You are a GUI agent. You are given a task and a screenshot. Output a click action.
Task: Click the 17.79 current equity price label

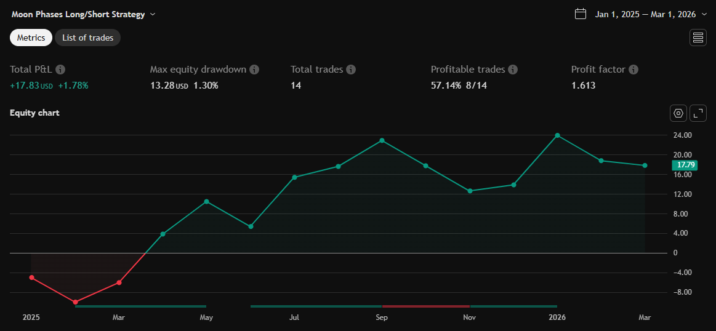pyautogui.click(x=686, y=165)
